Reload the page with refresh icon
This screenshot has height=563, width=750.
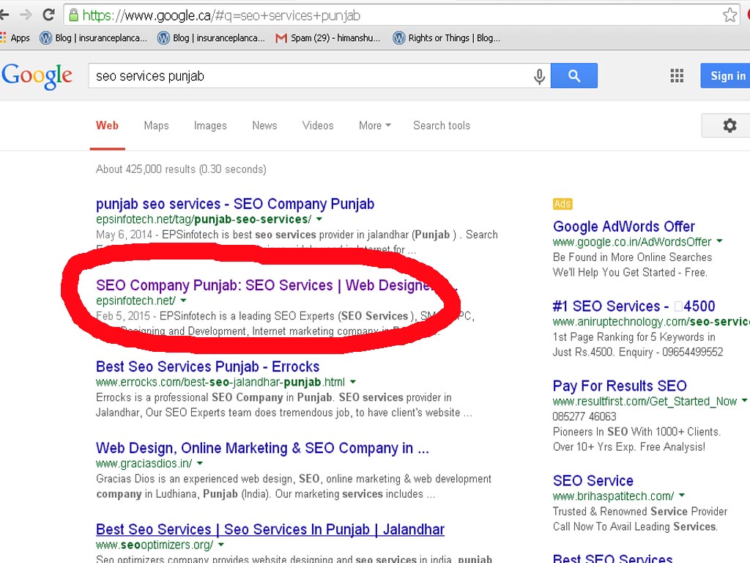[x=49, y=15]
